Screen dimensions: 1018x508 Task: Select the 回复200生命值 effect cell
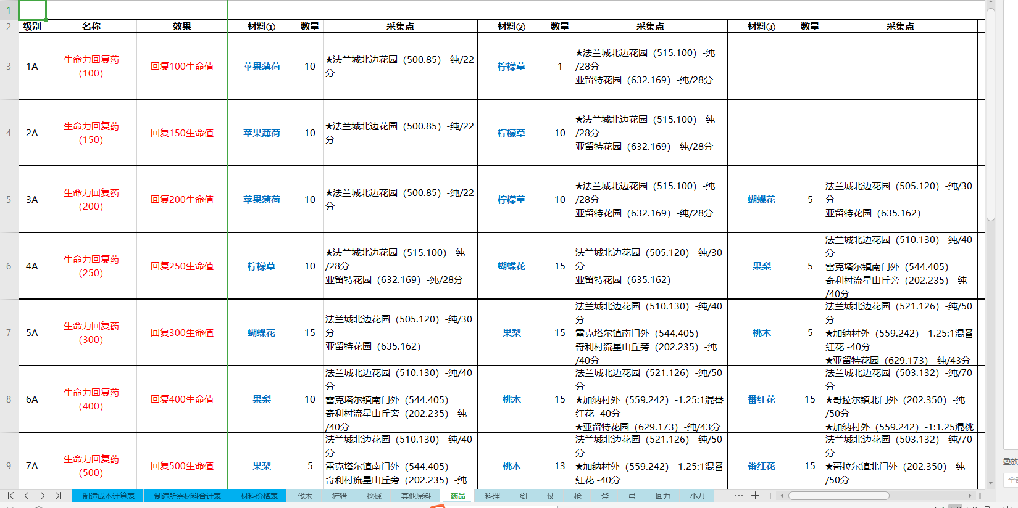tap(182, 199)
